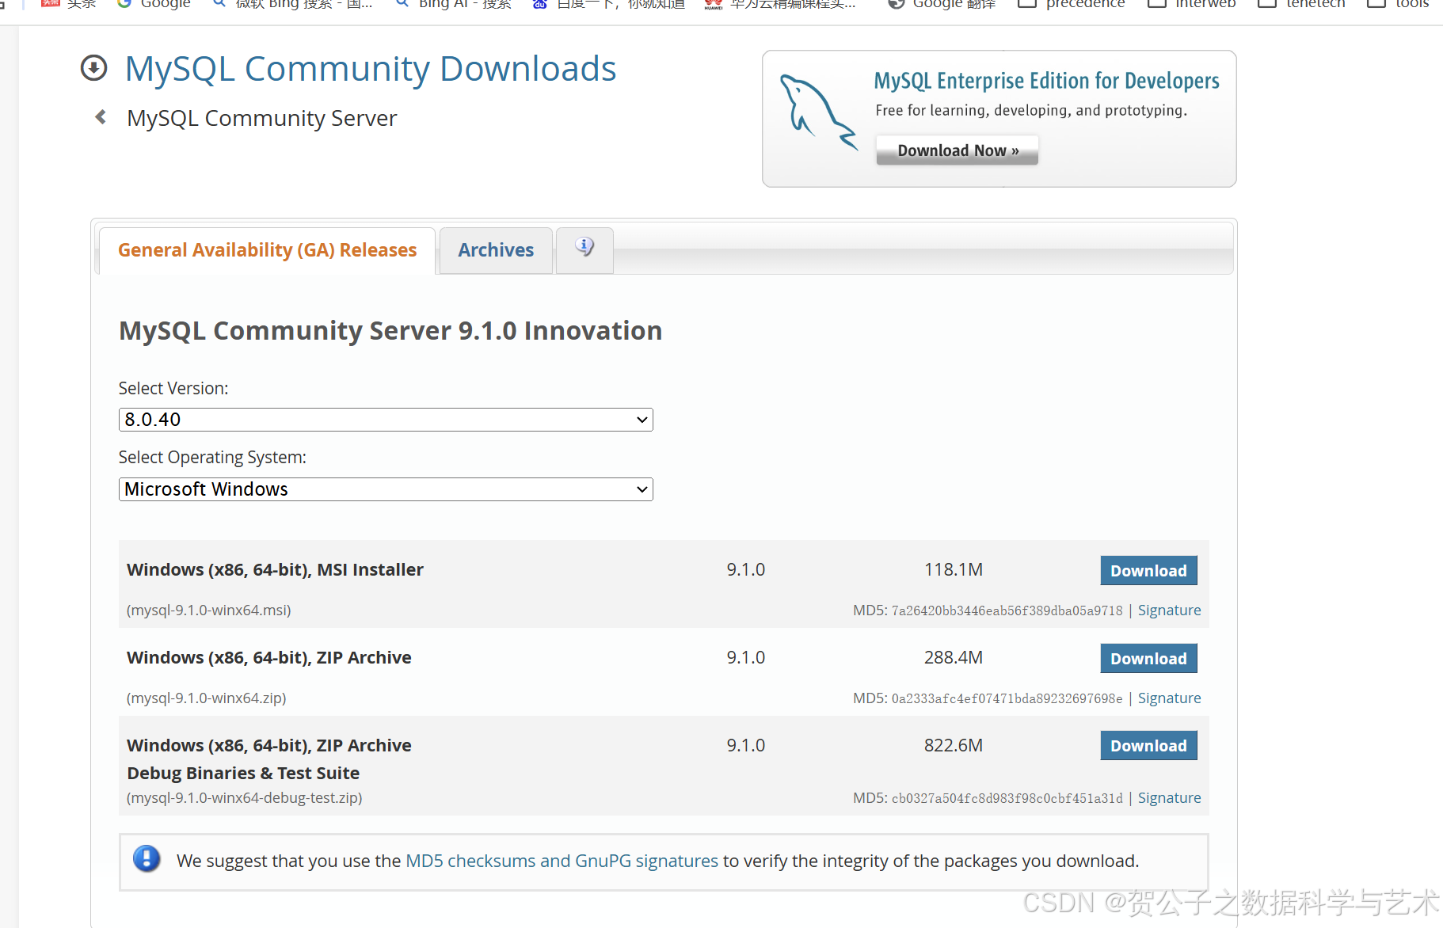
Task: Click MySQL Community Server 9.1.0 Innovation heading
Action: pos(390,331)
